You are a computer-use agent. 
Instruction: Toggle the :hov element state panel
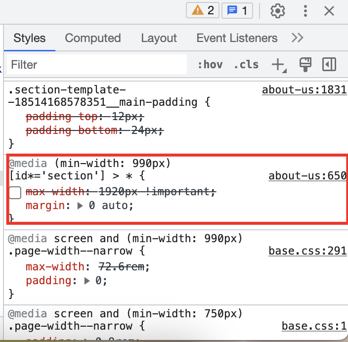(x=210, y=65)
